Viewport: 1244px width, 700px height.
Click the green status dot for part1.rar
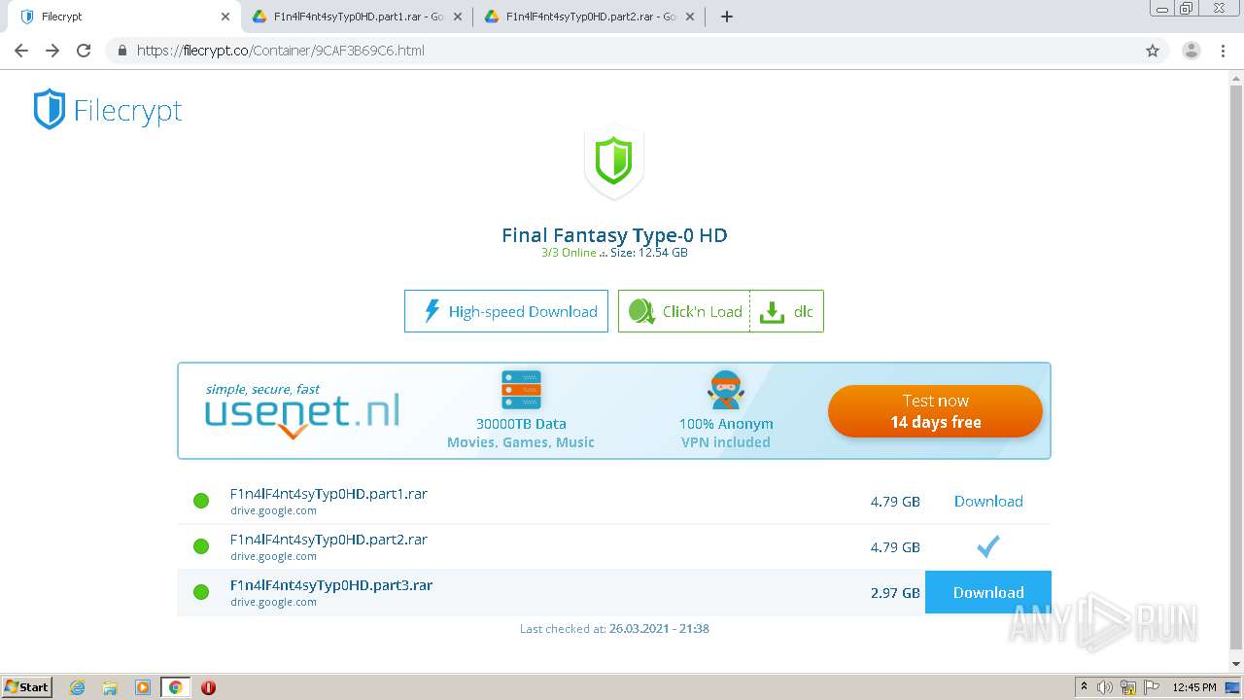pos(201,501)
